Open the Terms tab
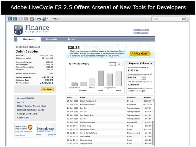 coord(72,39)
